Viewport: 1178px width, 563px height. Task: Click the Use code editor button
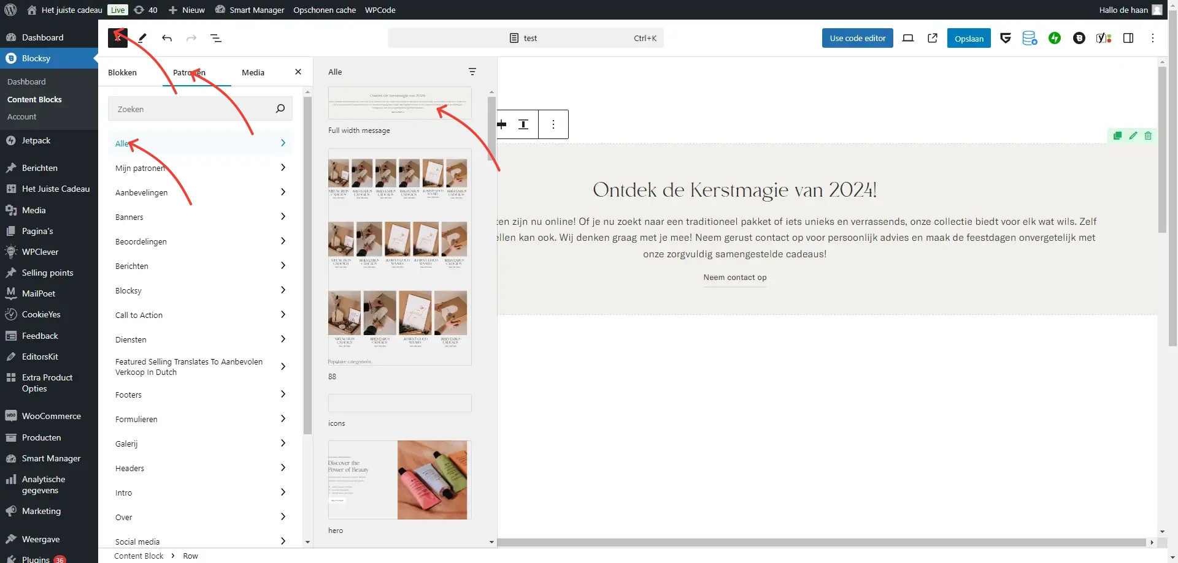[857, 38]
